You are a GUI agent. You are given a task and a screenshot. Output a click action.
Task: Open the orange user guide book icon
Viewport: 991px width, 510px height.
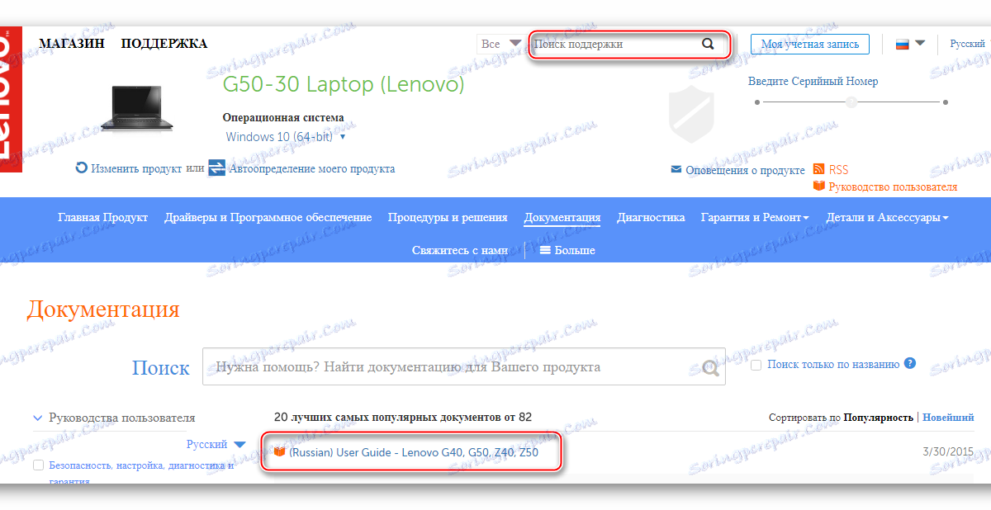[x=819, y=187]
